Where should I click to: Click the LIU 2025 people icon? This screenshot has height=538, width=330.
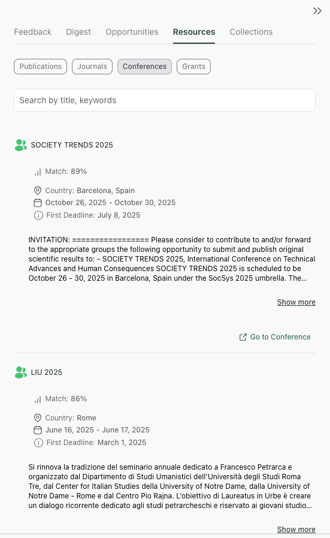[x=21, y=372]
